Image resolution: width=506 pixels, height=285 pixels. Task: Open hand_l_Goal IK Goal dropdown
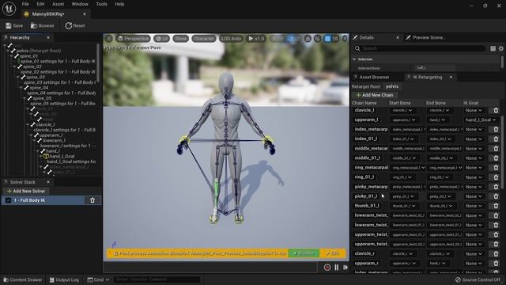(481, 120)
